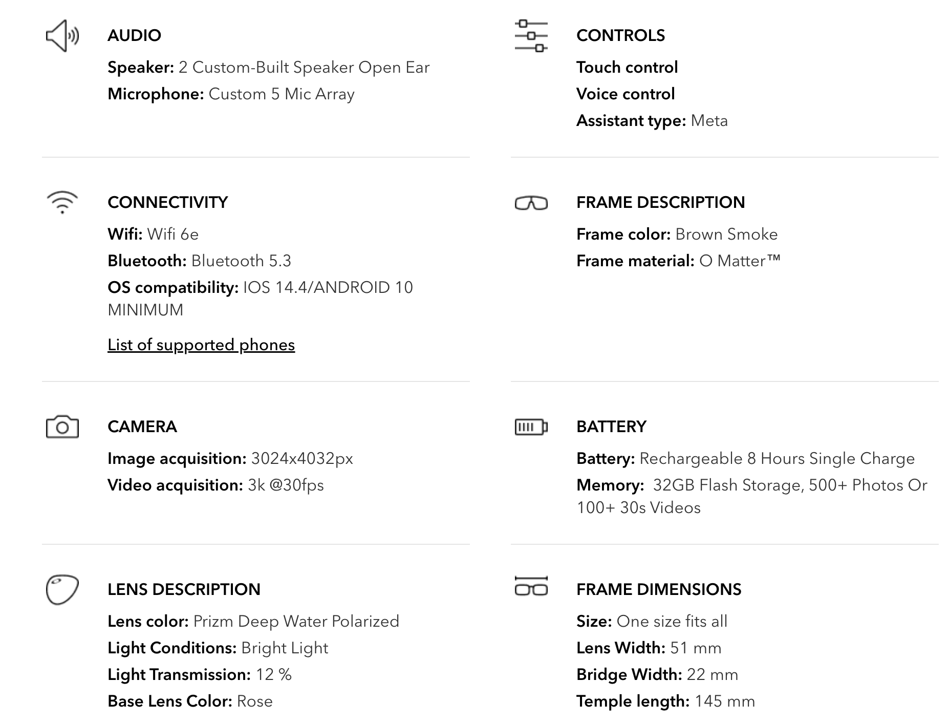This screenshot has height=724, width=949.
Task: Click the camera icon
Action: click(x=62, y=427)
